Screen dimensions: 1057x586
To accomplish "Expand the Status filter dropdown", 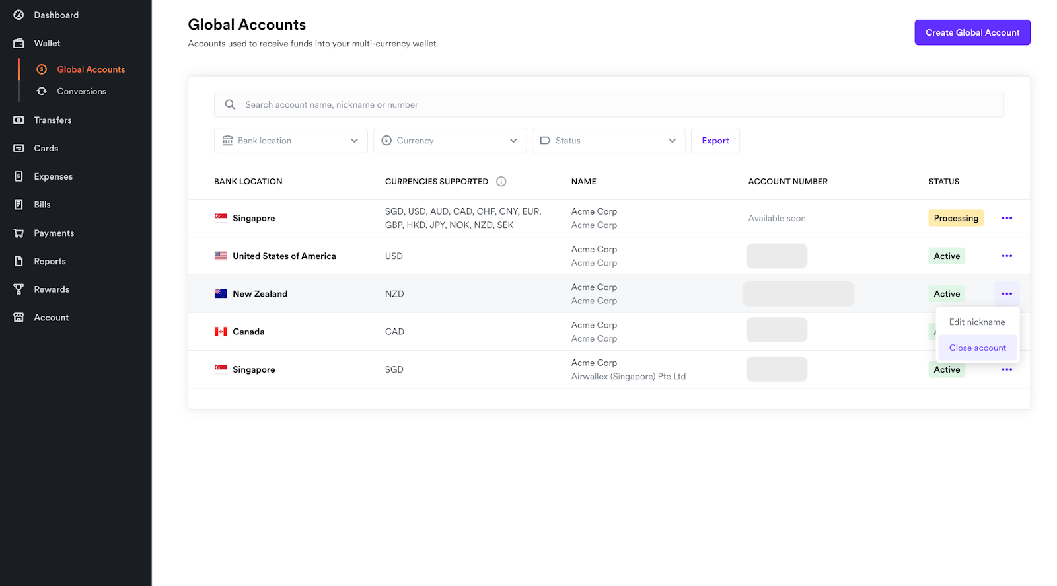I will (608, 141).
